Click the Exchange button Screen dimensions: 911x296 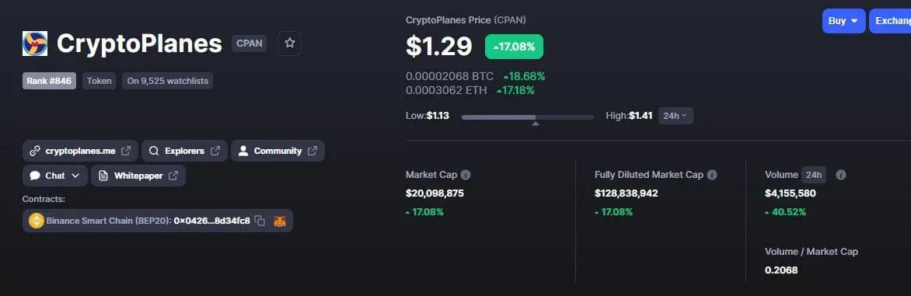890,21
